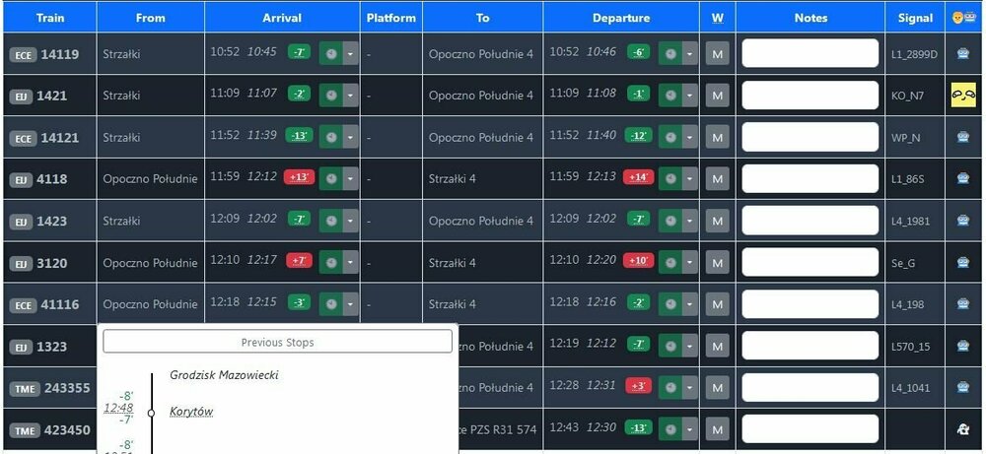Click the Notes field for train 3120

click(810, 262)
